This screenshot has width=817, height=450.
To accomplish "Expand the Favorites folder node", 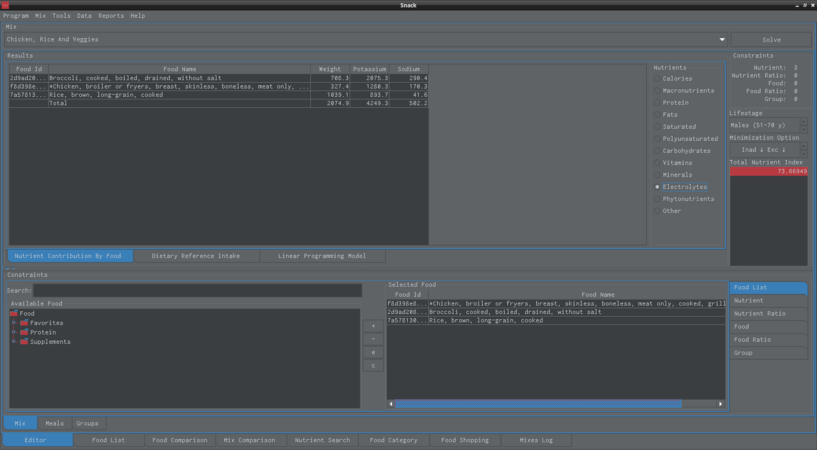I will coord(14,323).
